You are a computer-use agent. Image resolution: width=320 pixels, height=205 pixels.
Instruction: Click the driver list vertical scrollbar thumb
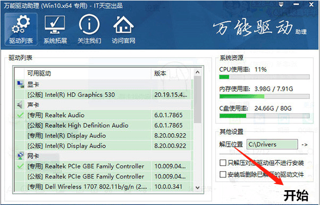(x=197, y=99)
